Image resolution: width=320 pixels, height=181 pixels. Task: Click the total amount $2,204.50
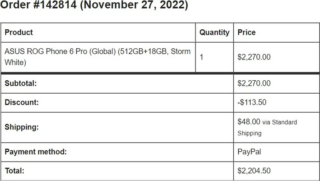point(254,170)
